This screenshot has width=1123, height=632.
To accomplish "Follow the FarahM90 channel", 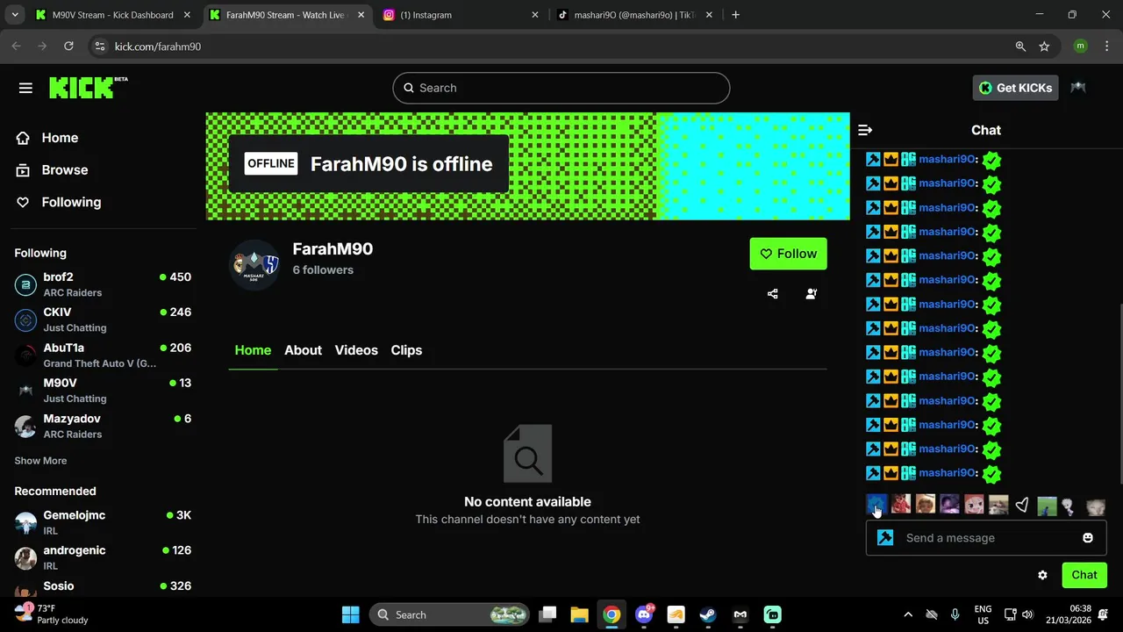I will coord(788,254).
